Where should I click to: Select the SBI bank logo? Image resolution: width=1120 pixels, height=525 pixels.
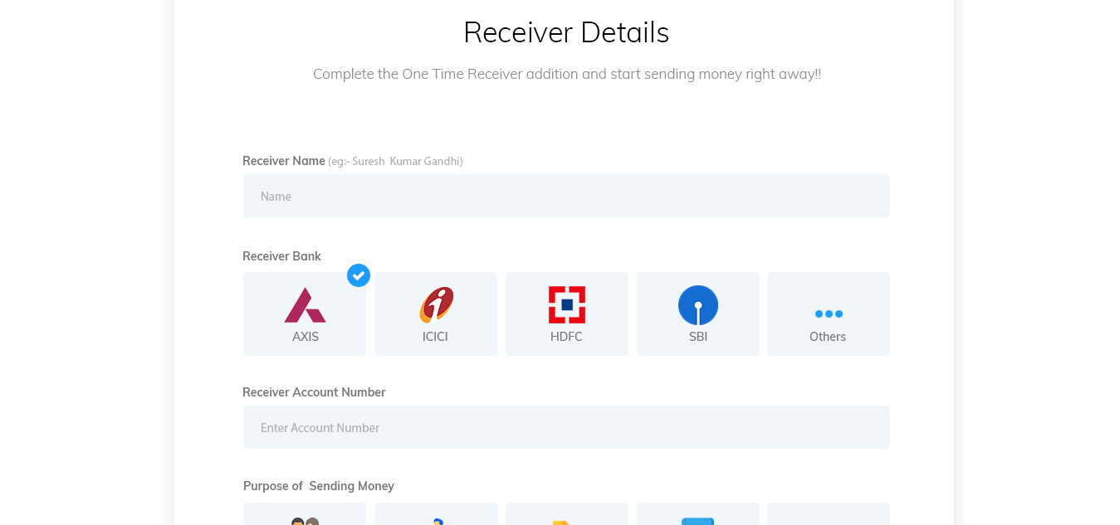(698, 305)
